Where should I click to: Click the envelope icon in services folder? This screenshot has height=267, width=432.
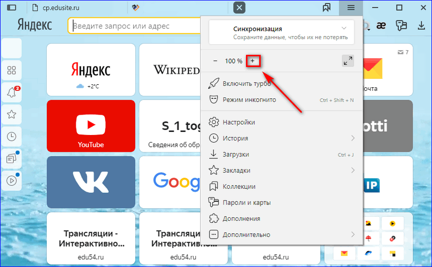pos(344,253)
